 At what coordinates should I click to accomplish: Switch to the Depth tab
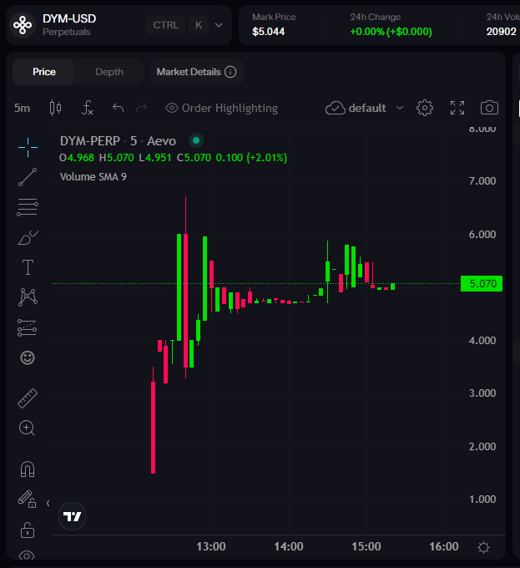tap(109, 72)
